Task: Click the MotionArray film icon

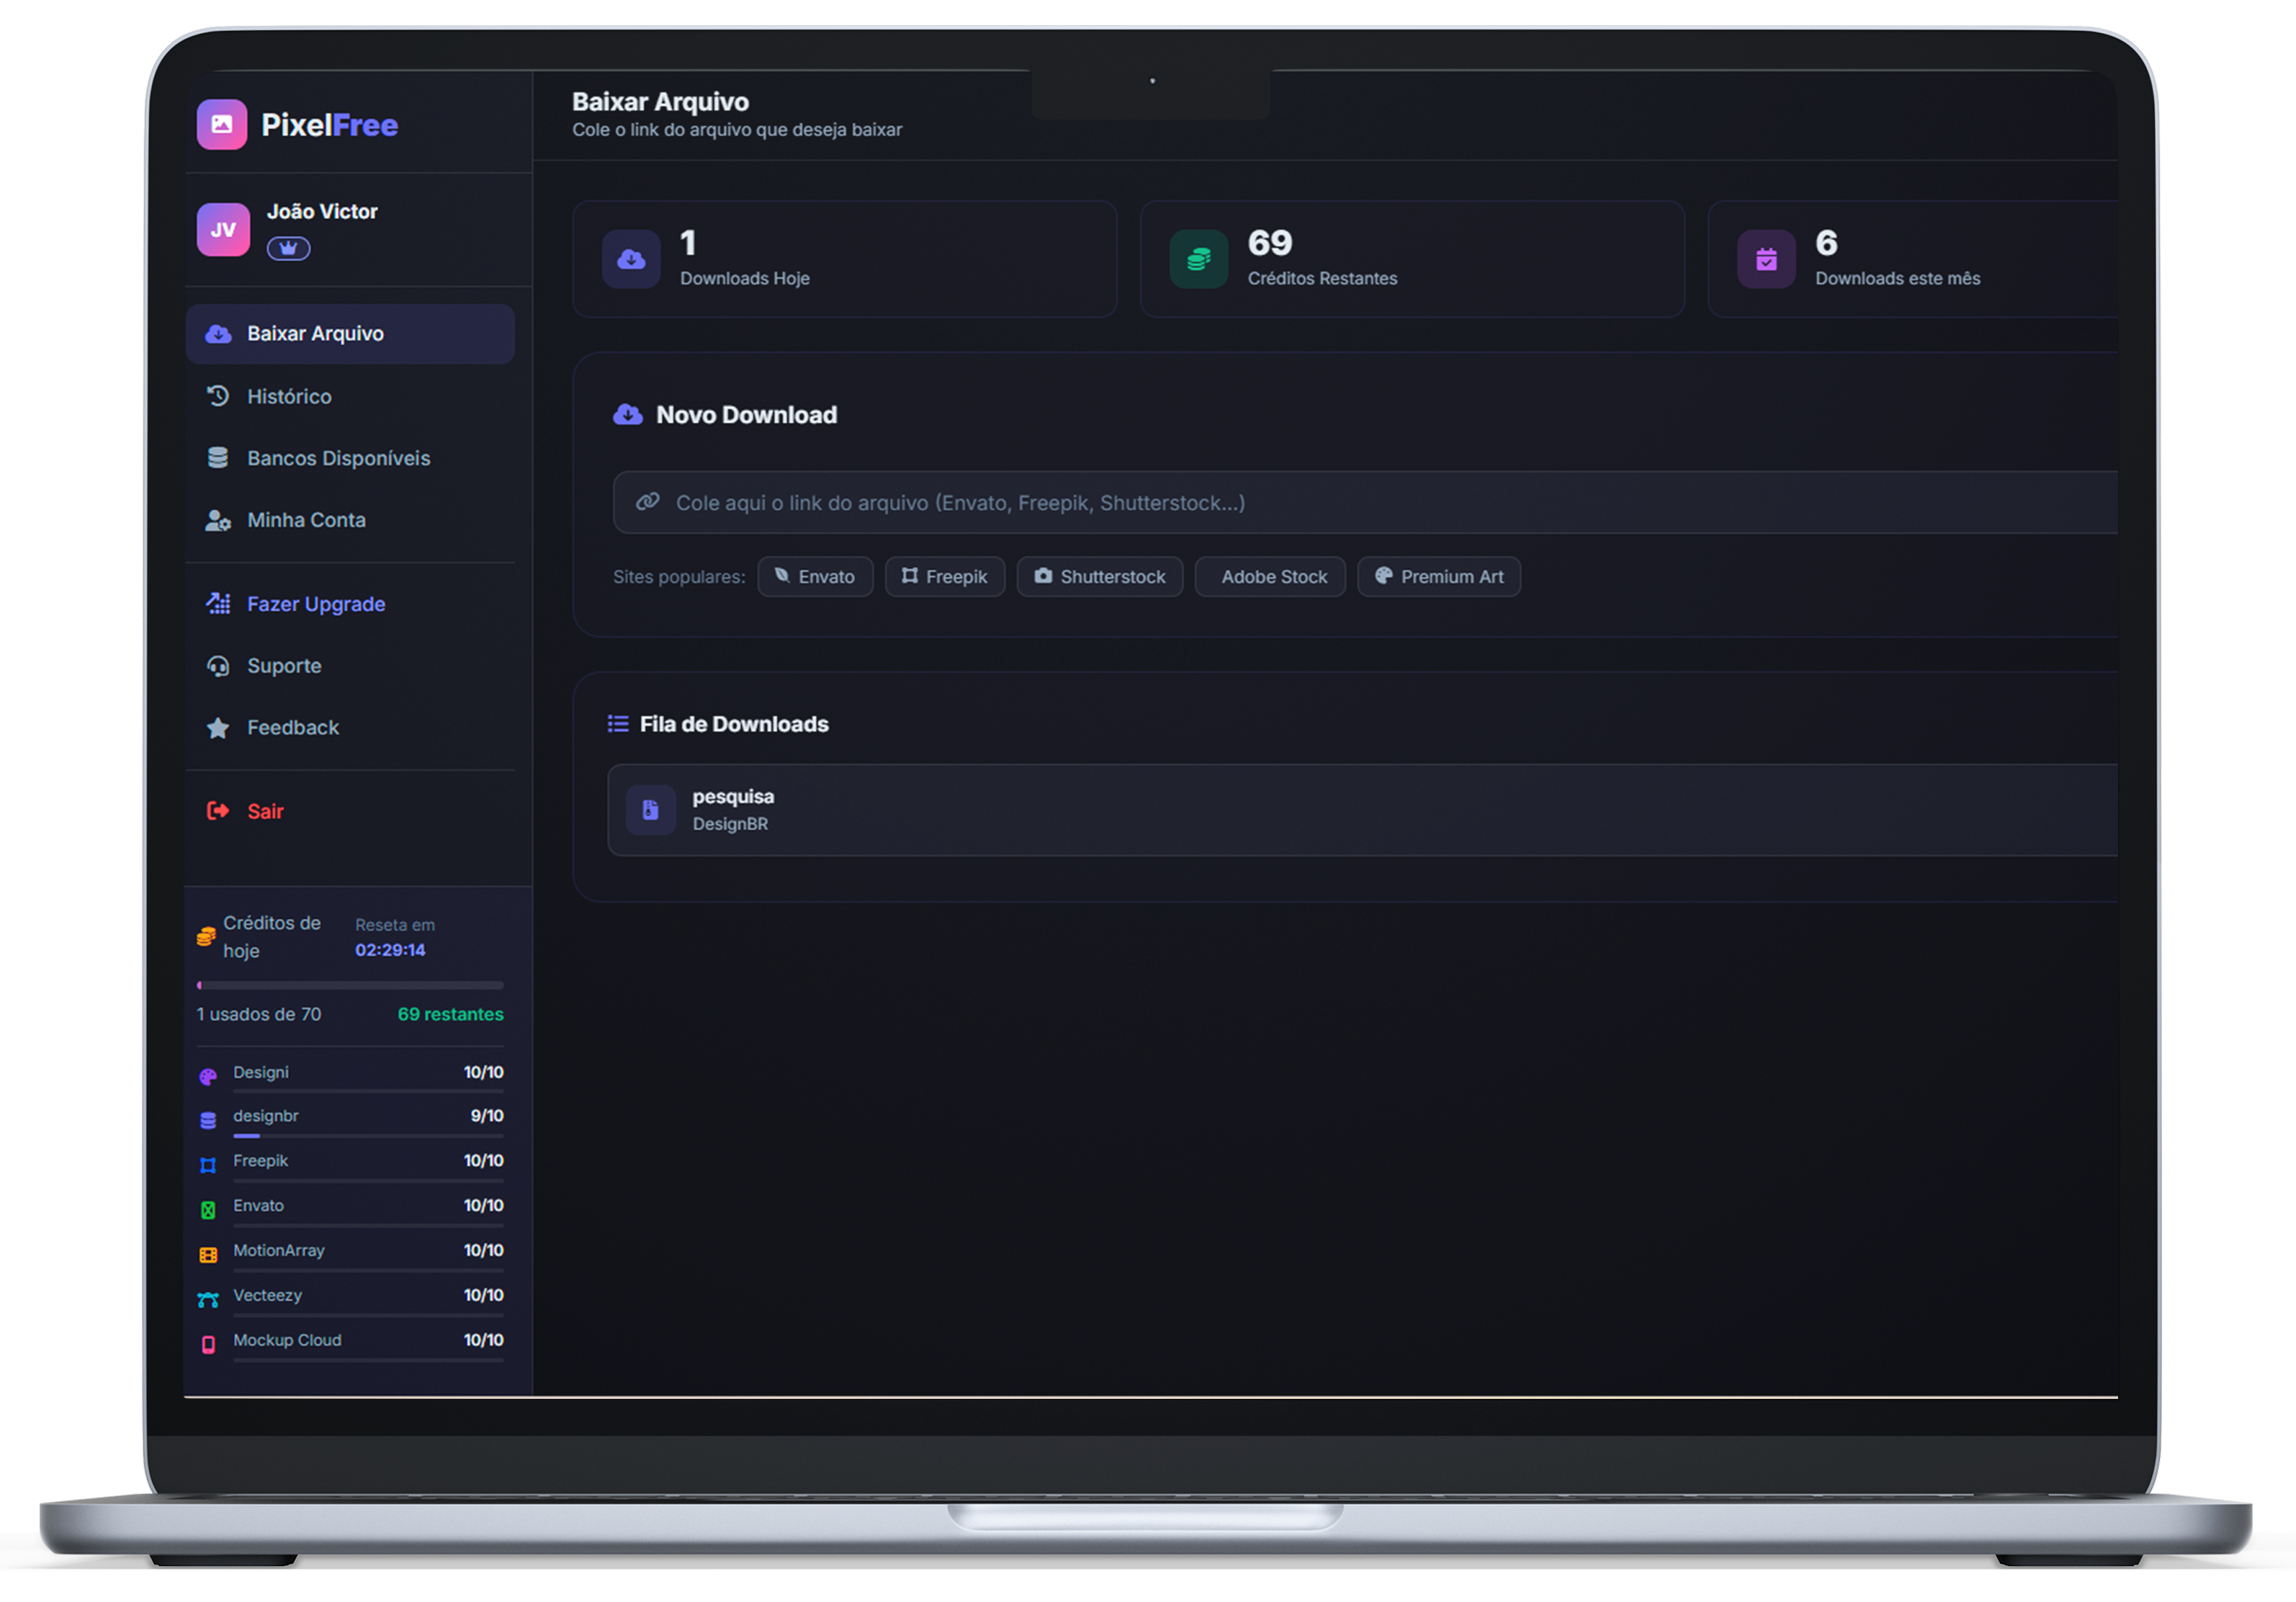Action: pyautogui.click(x=208, y=1255)
